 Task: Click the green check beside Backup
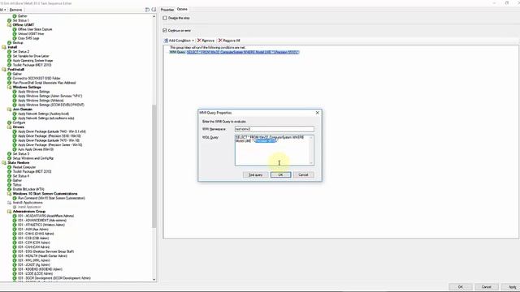point(9,43)
